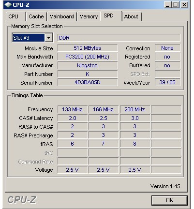Click the empty SPD Ext. field
The height and width of the screenshot is (209, 194).
(167, 74)
